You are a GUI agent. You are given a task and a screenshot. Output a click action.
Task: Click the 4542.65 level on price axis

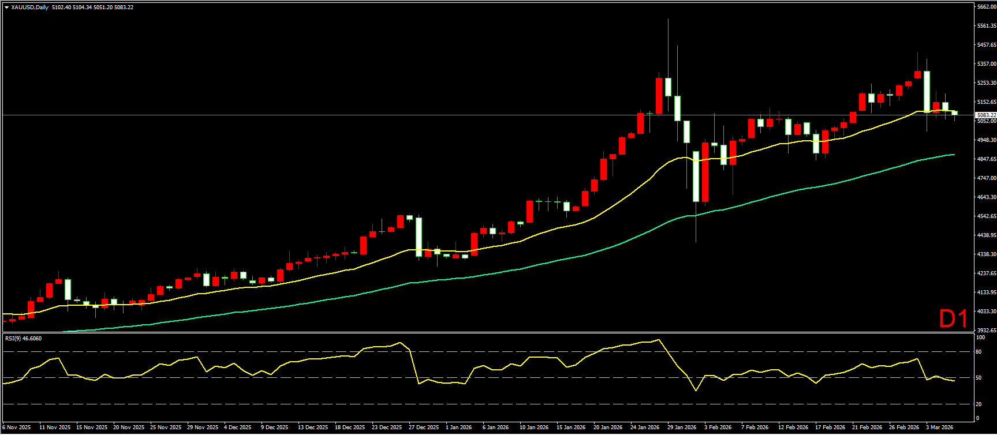point(986,216)
